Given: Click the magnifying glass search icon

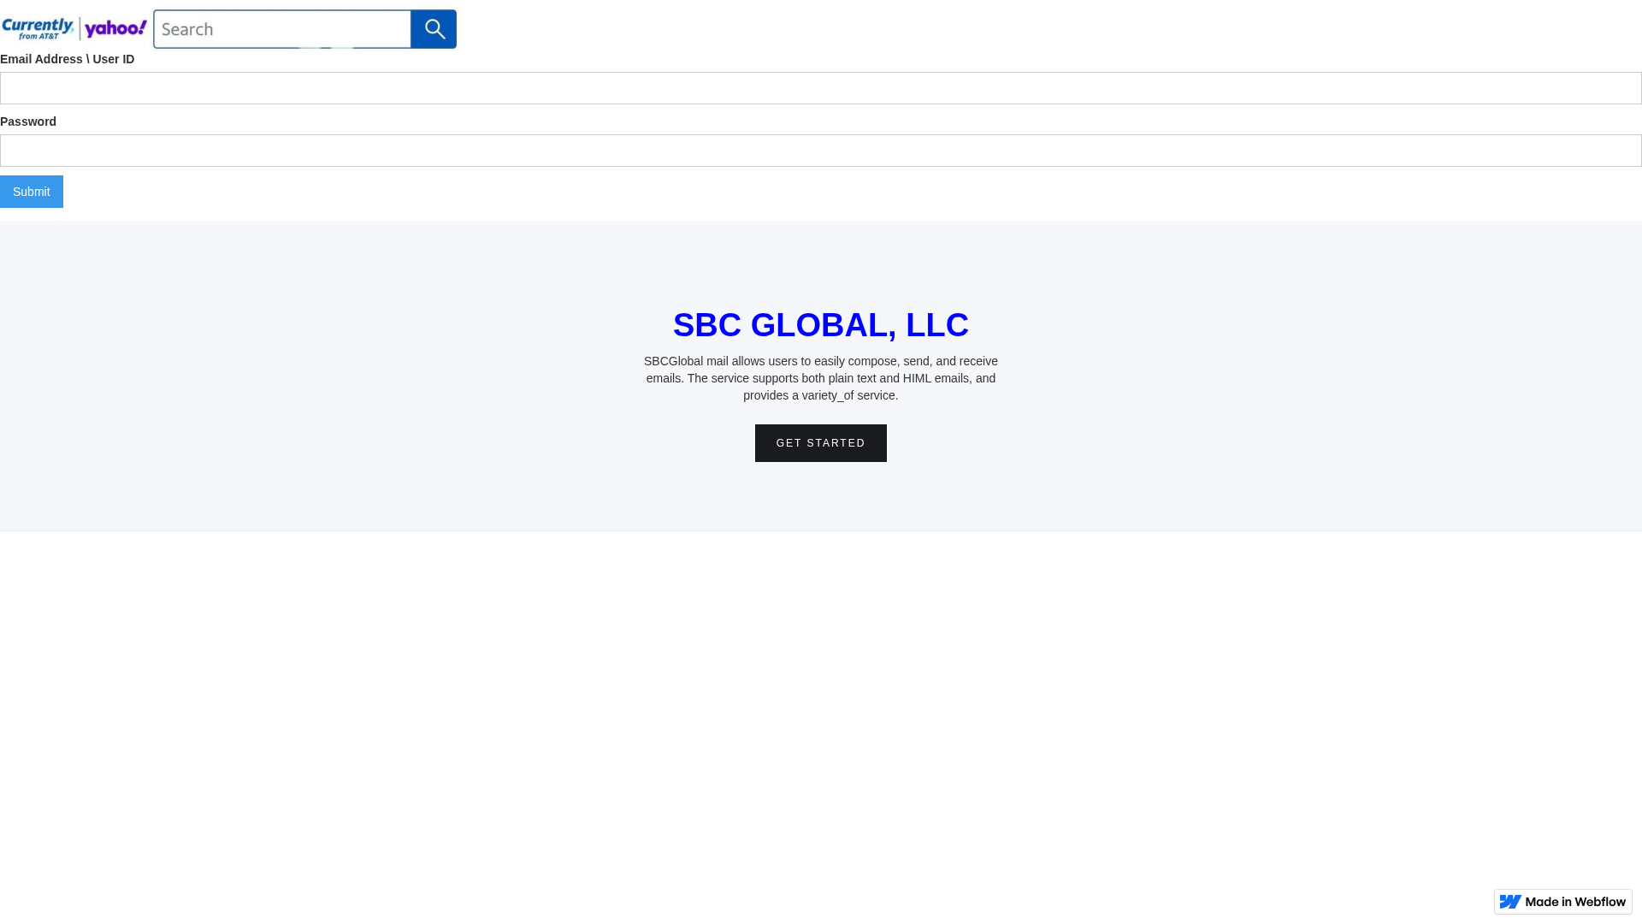Looking at the screenshot, I should coord(434,29).
